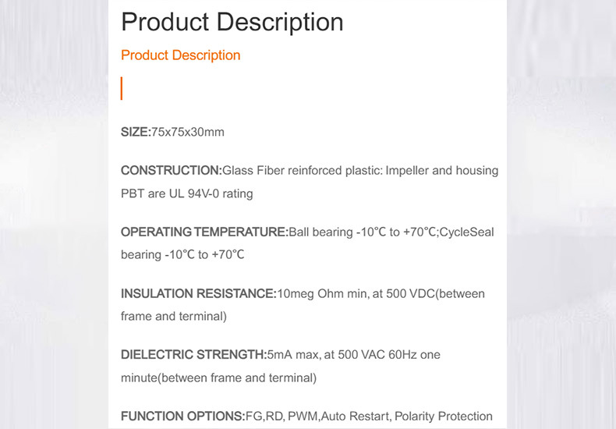Click the DIELECTRIC STRENGTH label
This screenshot has height=429, width=616.
coord(193,355)
